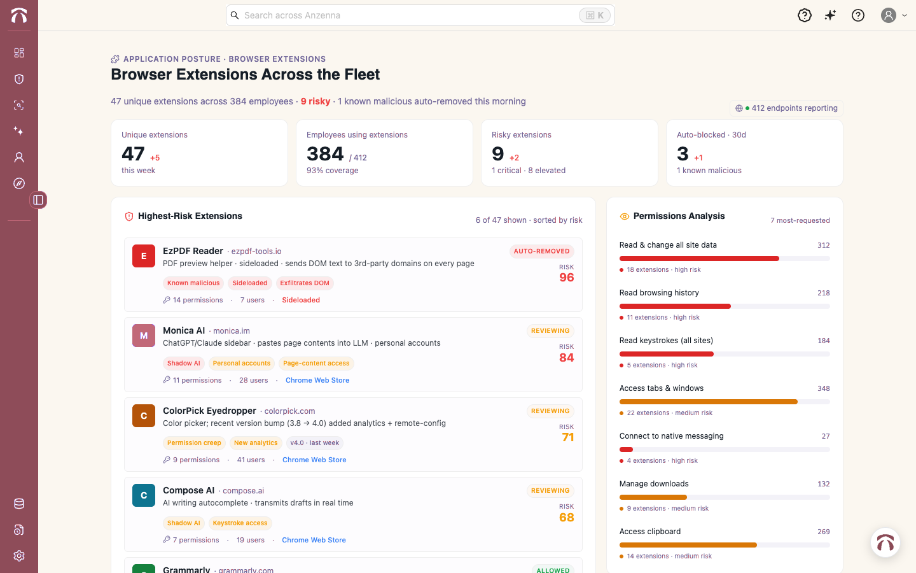Click the Read keystrokes (all sites) bar
Viewport: 916px width, 573px height.
point(725,354)
